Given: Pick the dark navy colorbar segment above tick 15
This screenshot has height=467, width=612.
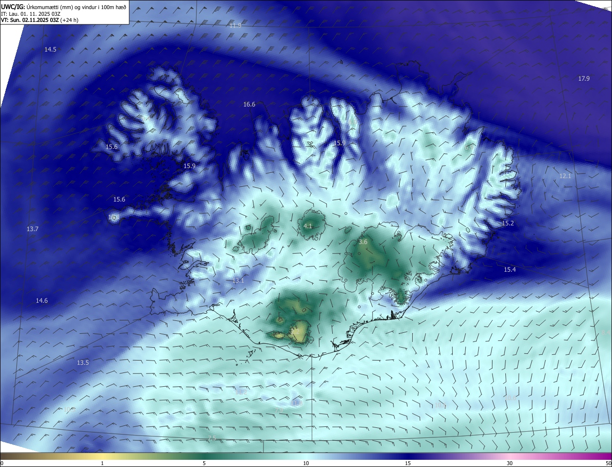Looking at the screenshot, I should (408, 456).
